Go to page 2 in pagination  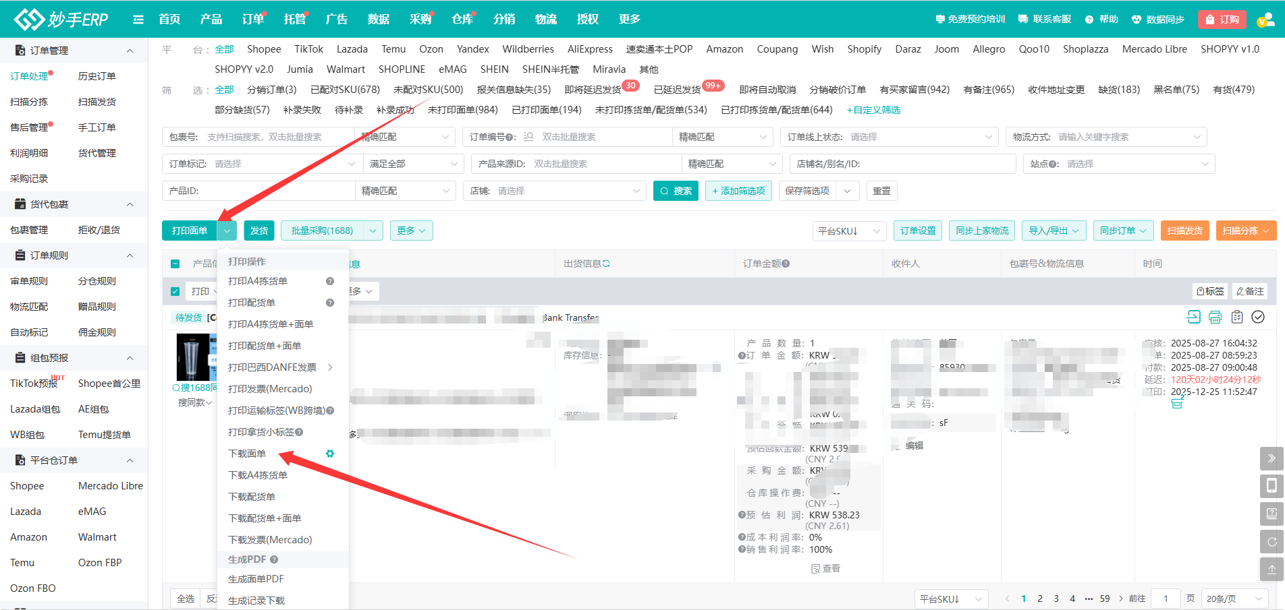click(1040, 599)
